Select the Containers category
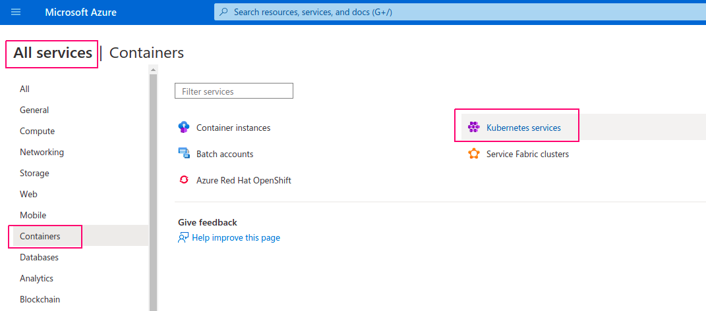This screenshot has width=706, height=311. click(40, 236)
